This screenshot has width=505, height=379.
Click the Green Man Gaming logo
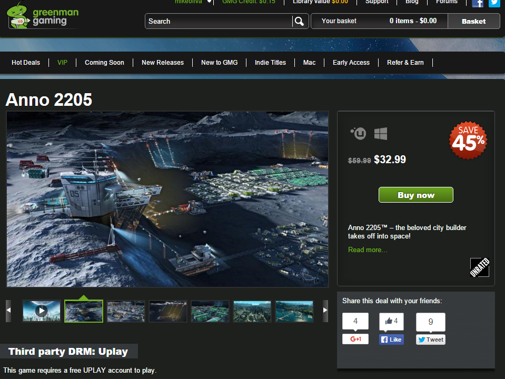tap(43, 15)
